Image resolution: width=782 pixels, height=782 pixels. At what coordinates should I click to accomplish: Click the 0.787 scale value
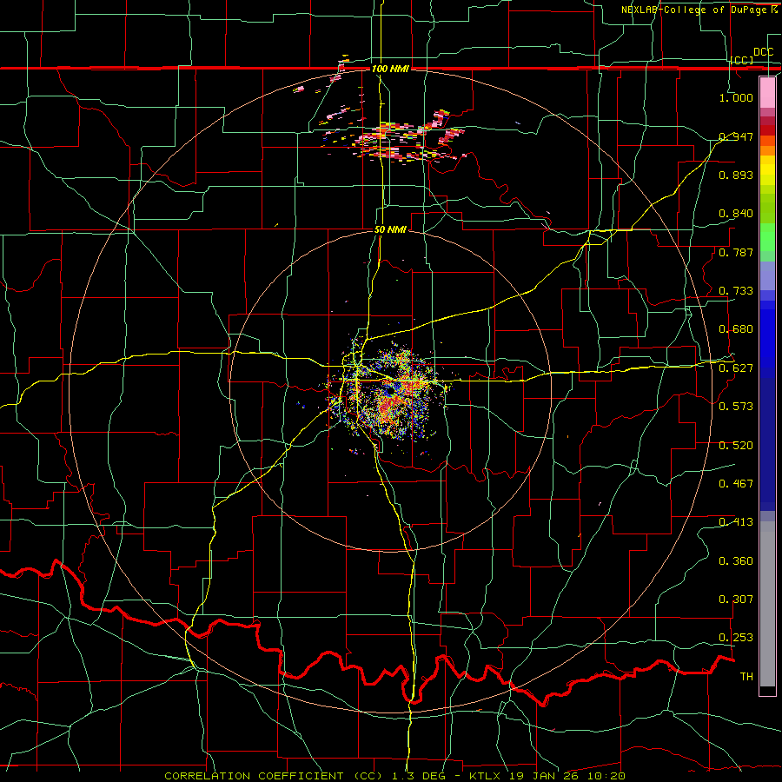pyautogui.click(x=736, y=252)
